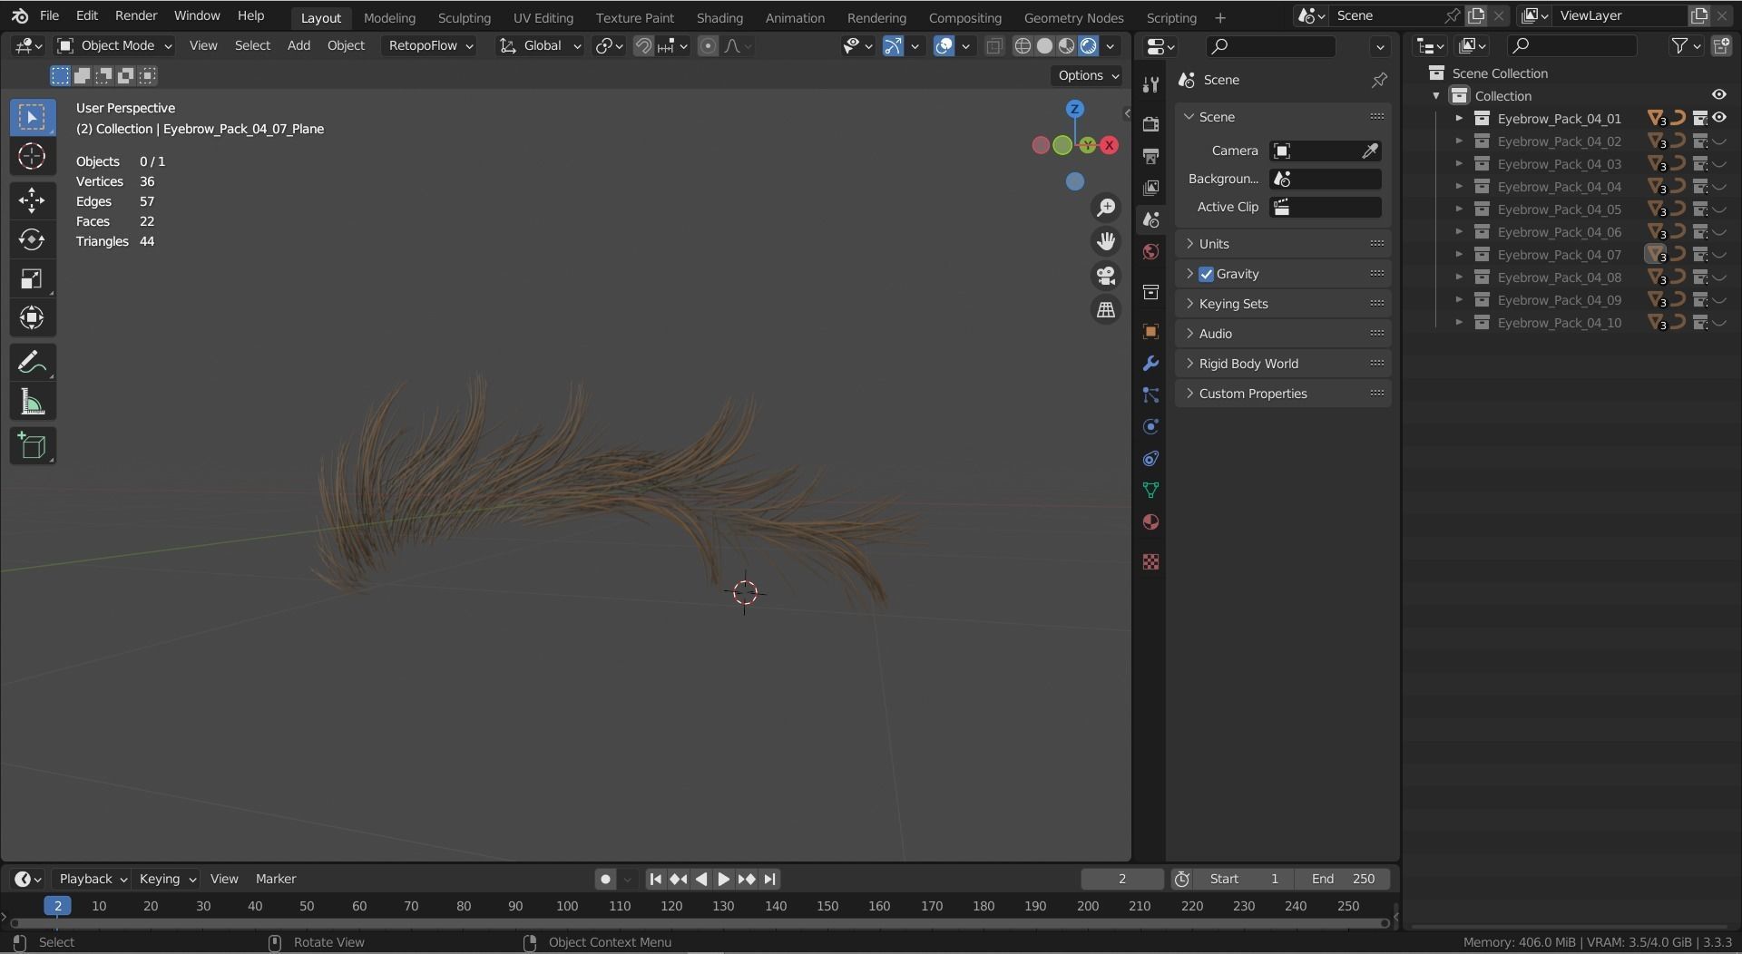The width and height of the screenshot is (1742, 954).
Task: Jump to the animation start frame
Action: point(655,879)
